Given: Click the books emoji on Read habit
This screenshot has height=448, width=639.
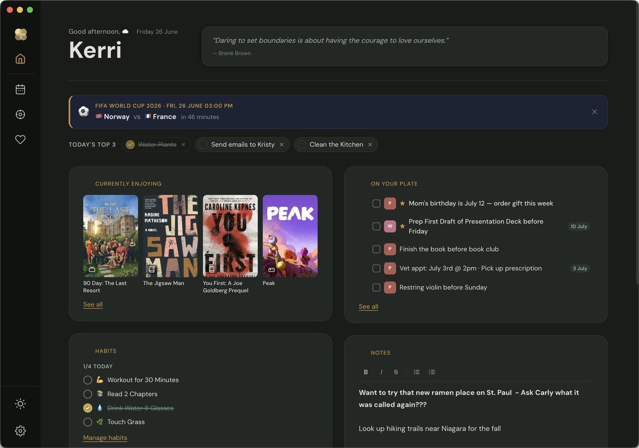Looking at the screenshot, I should (100, 394).
